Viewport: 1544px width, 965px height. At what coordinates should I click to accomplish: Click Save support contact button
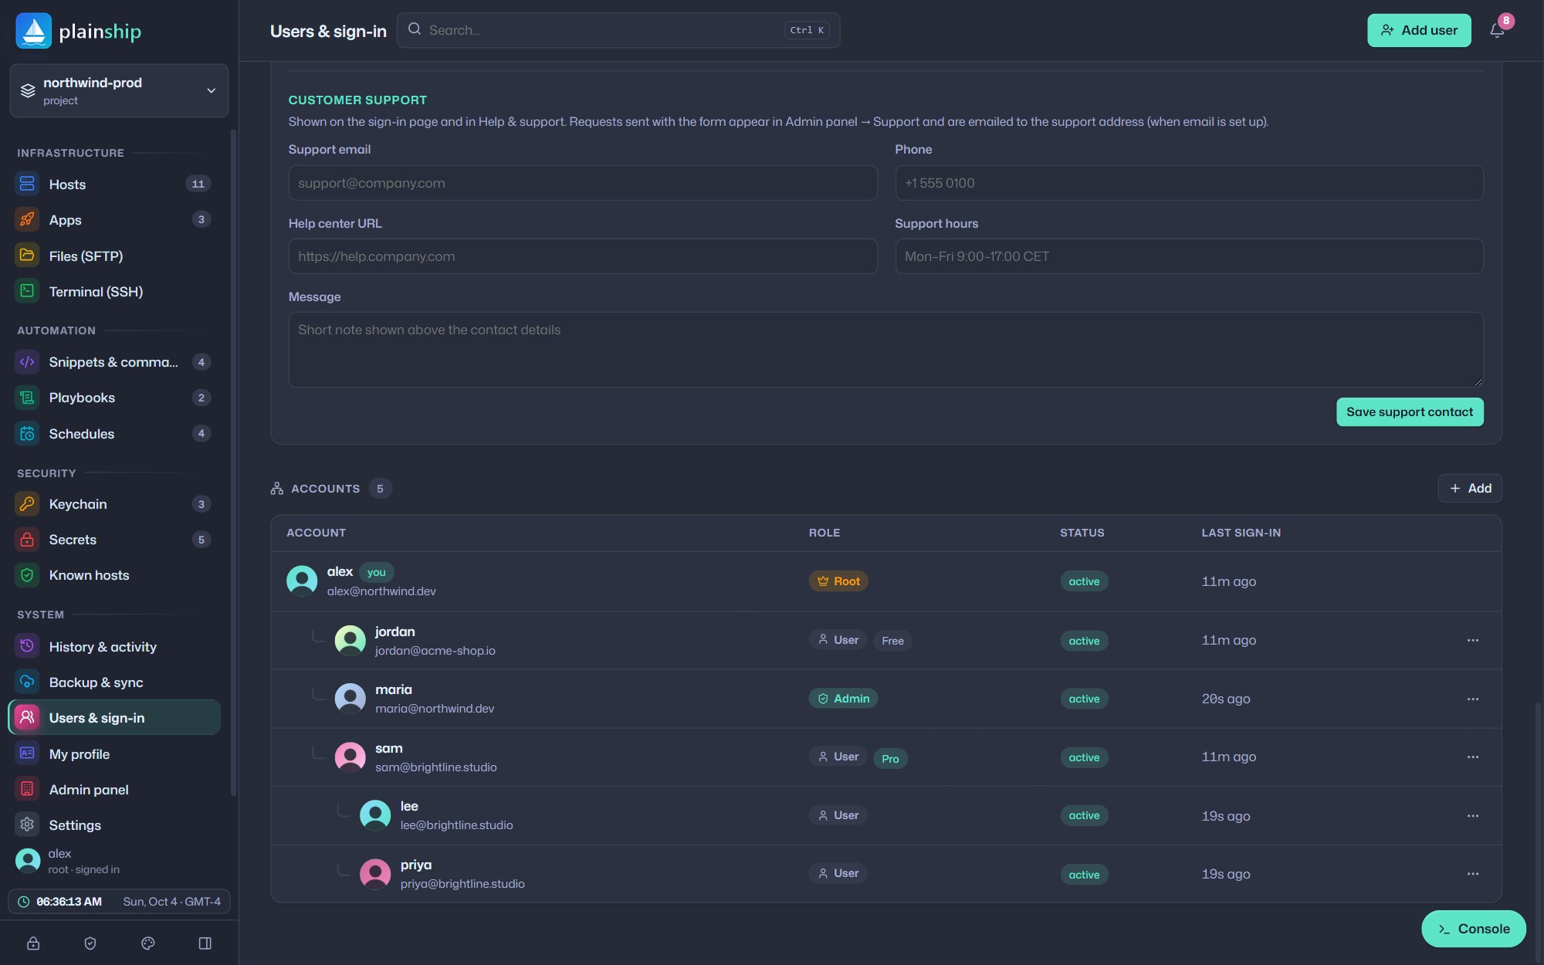coord(1410,412)
